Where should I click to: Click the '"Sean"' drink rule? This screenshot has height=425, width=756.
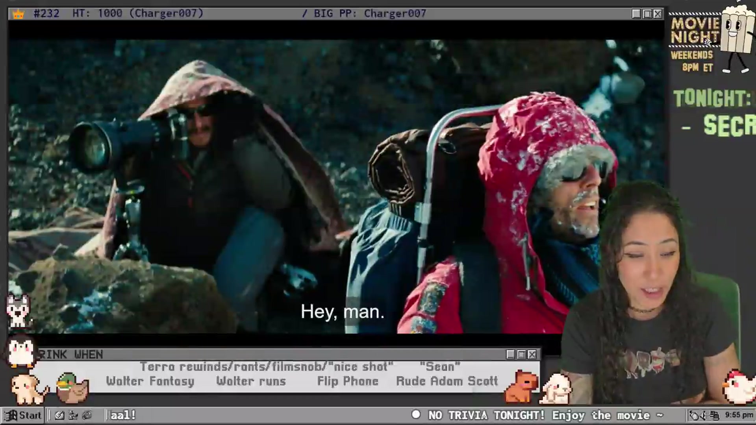click(440, 367)
